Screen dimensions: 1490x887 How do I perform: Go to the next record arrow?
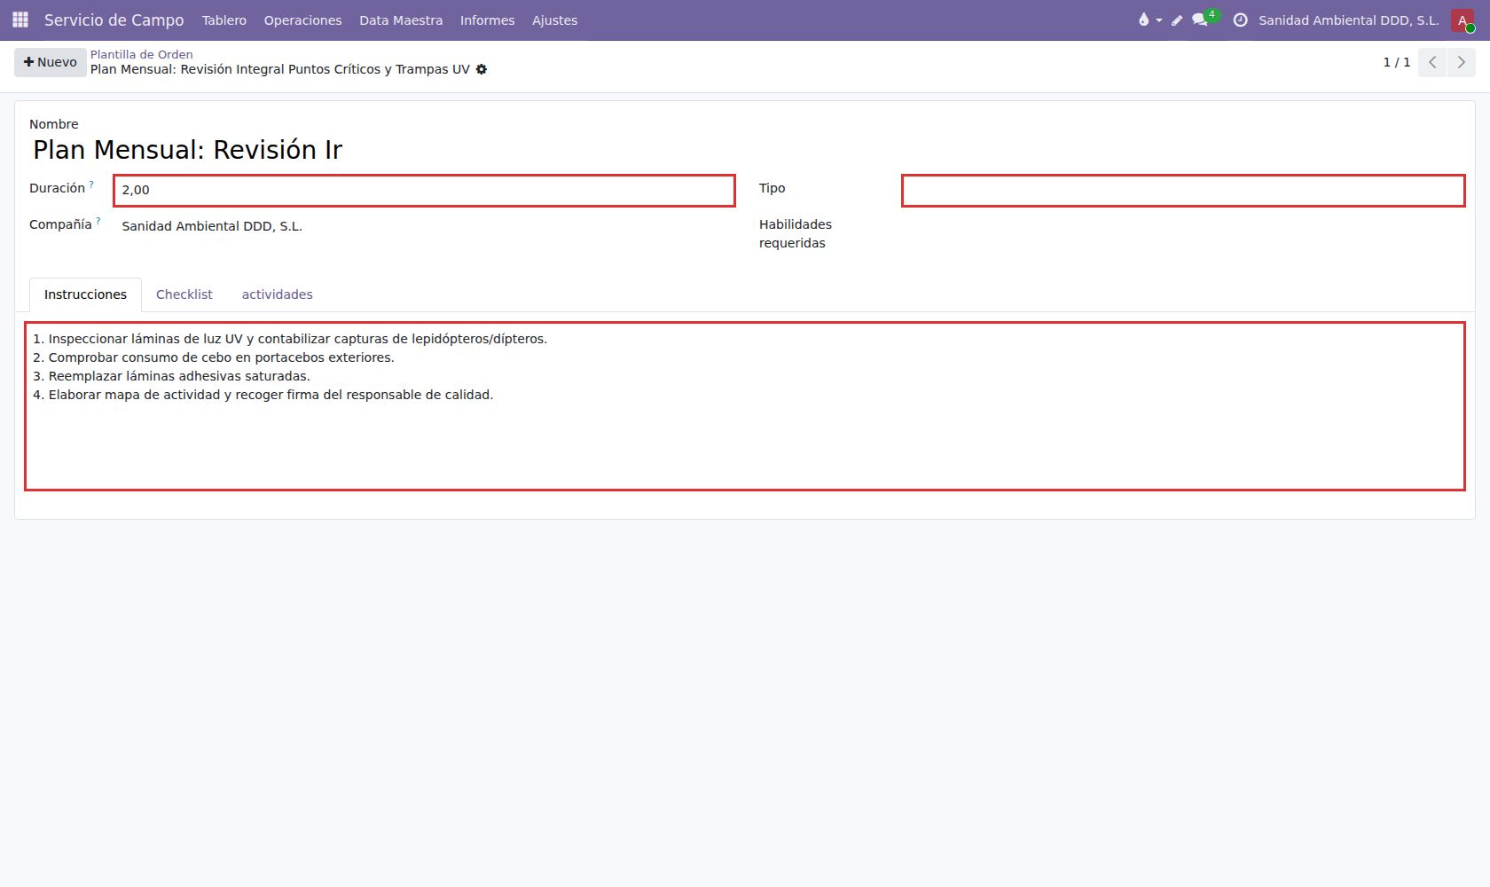(1462, 62)
